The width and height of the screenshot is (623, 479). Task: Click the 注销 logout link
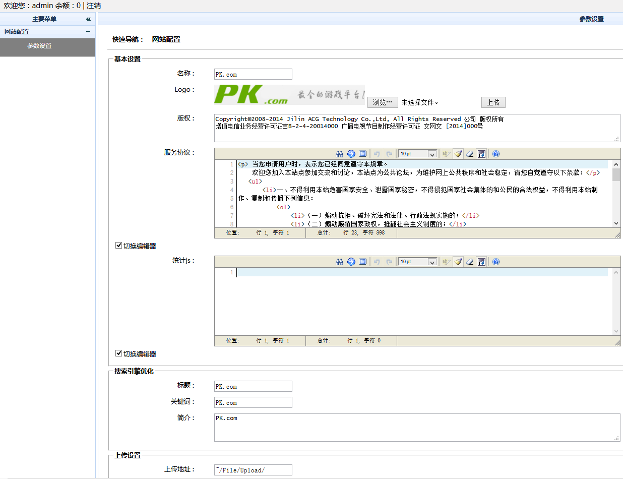tap(94, 6)
